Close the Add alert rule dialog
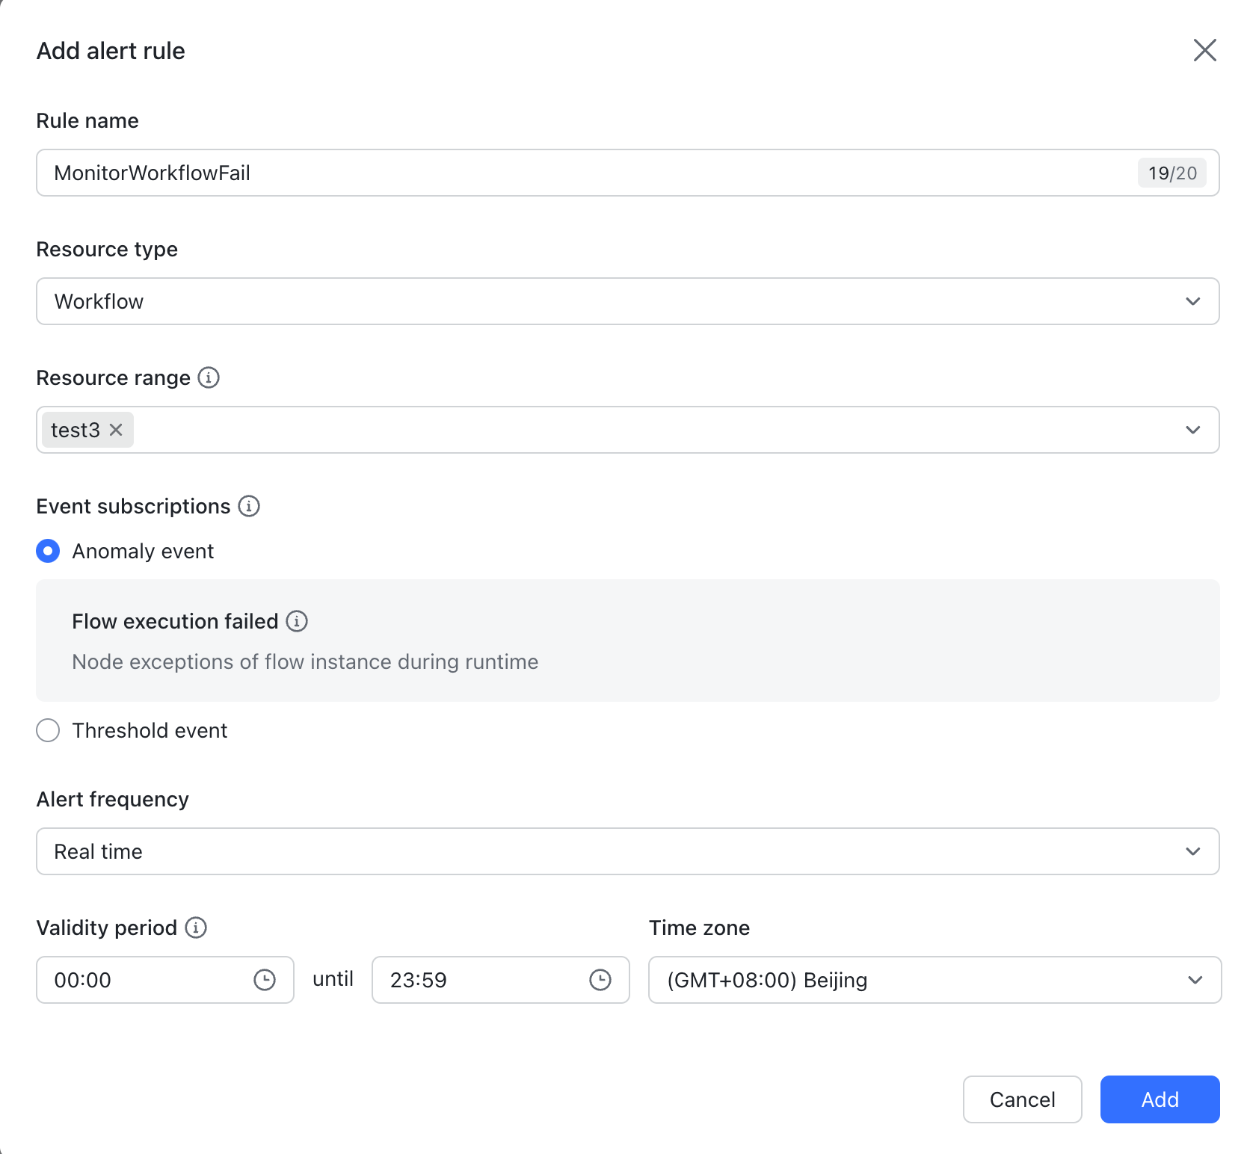This screenshot has height=1154, width=1250. coord(1204,50)
